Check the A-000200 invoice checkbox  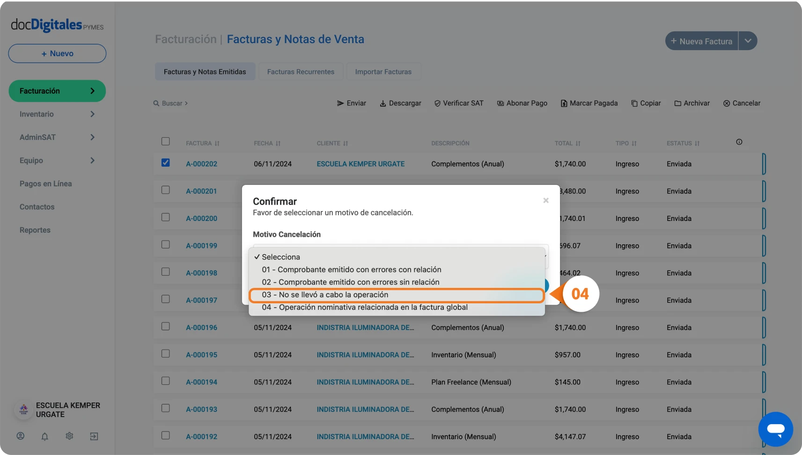(x=166, y=217)
